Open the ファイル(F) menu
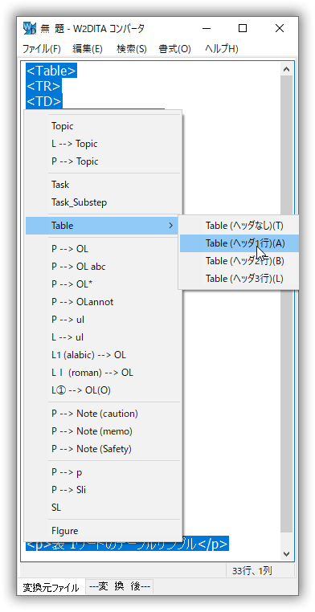Screen dimensions: 315x612 click(41, 49)
